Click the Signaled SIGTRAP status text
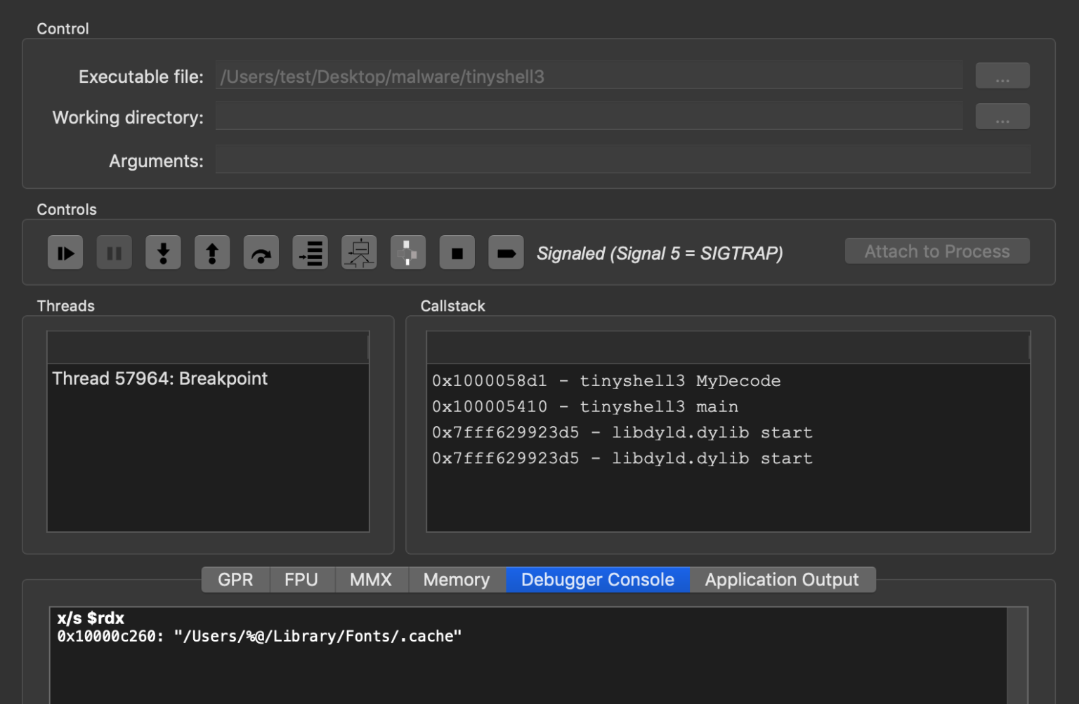This screenshot has width=1079, height=704. 660,253
